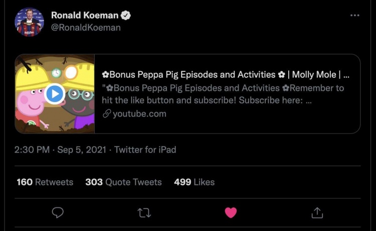This screenshot has height=231, width=376.
Task: Click the Twitter for iPad source label
Action: tap(145, 150)
